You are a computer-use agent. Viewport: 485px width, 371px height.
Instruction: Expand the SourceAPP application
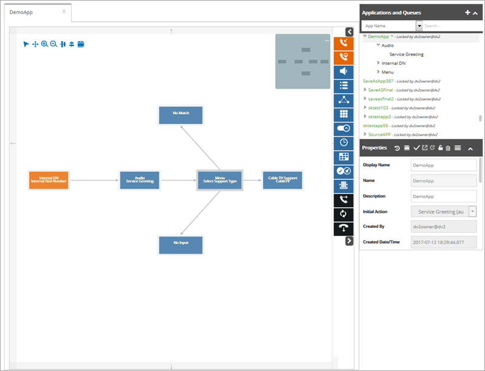click(x=365, y=134)
